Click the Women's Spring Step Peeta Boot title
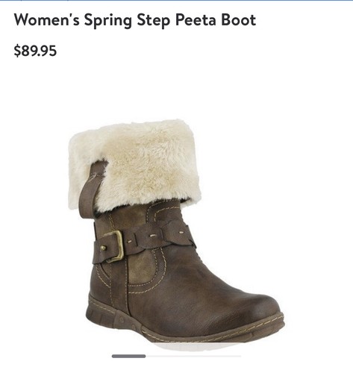The width and height of the screenshot is (353, 373). coord(135,20)
